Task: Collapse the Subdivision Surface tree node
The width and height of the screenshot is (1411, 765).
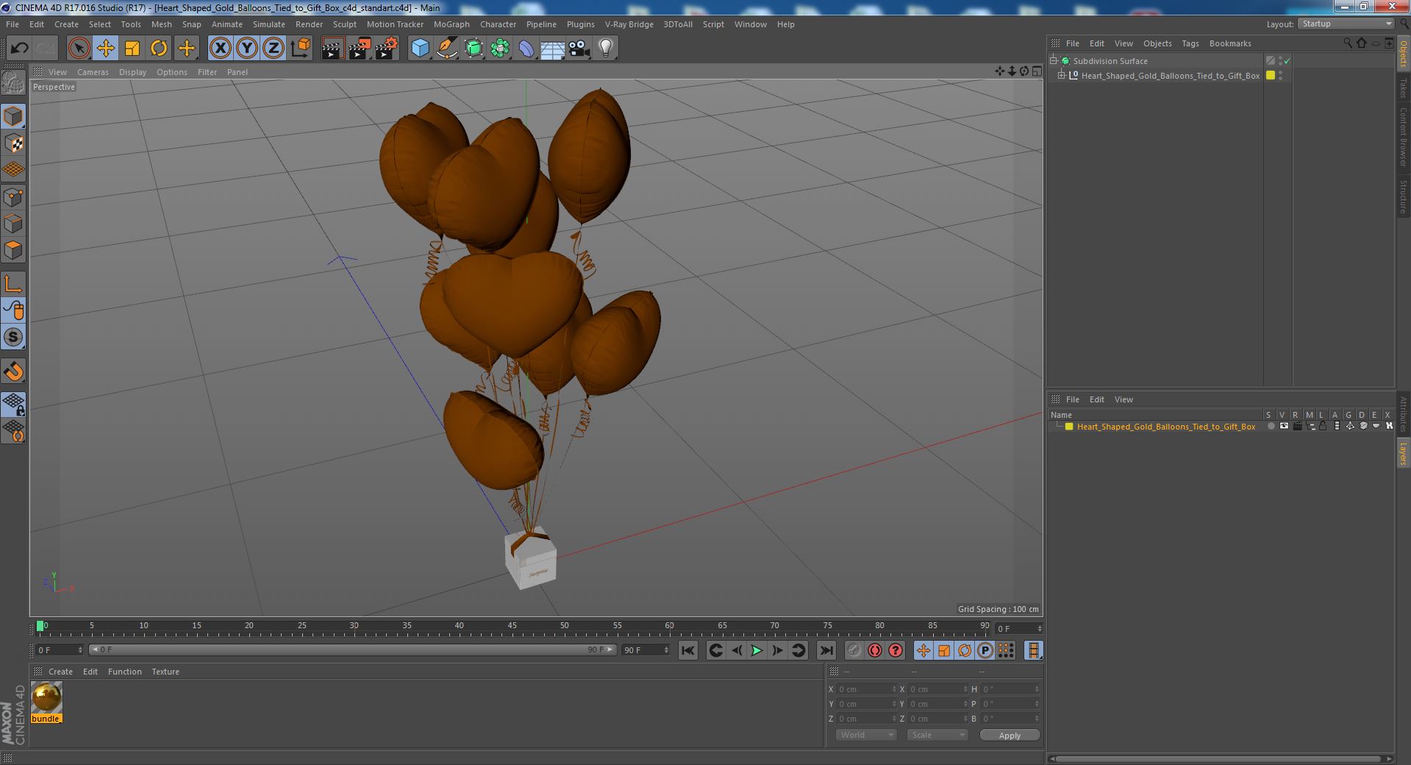Action: click(1054, 60)
